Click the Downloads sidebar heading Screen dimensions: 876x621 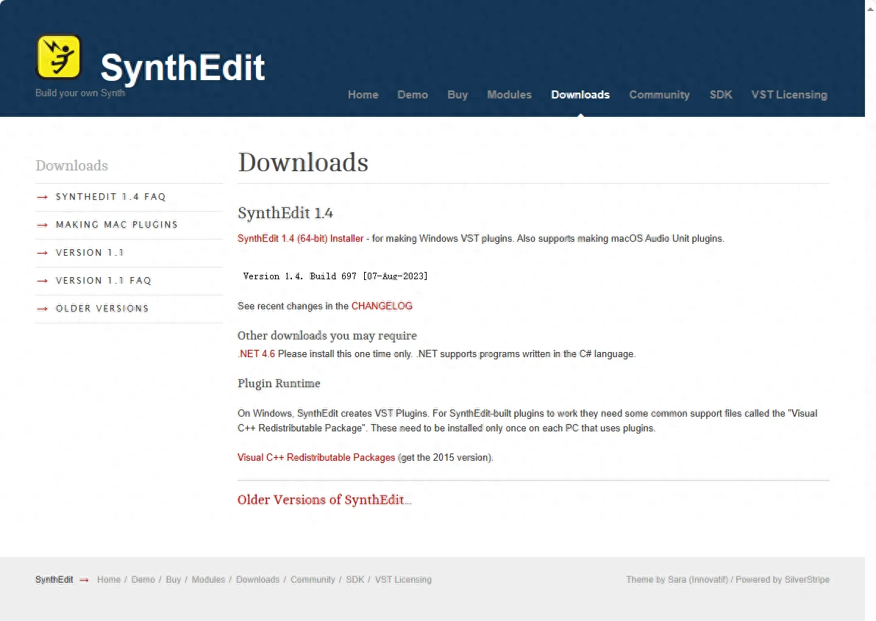click(71, 166)
